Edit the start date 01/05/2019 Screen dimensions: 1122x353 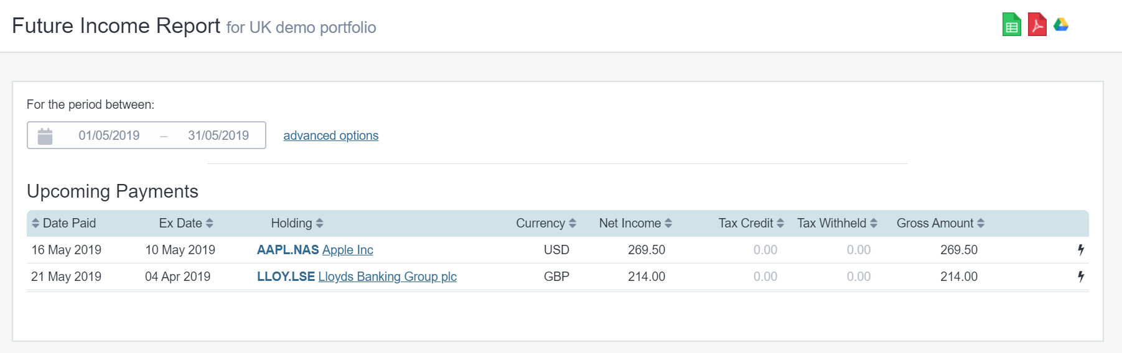point(109,135)
